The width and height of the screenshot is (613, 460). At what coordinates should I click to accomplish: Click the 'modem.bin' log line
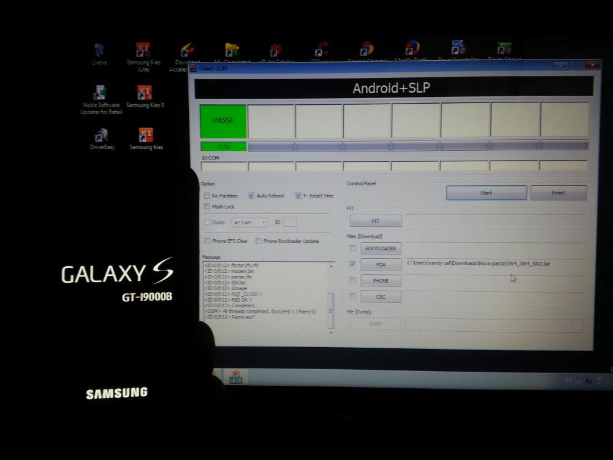click(x=229, y=271)
